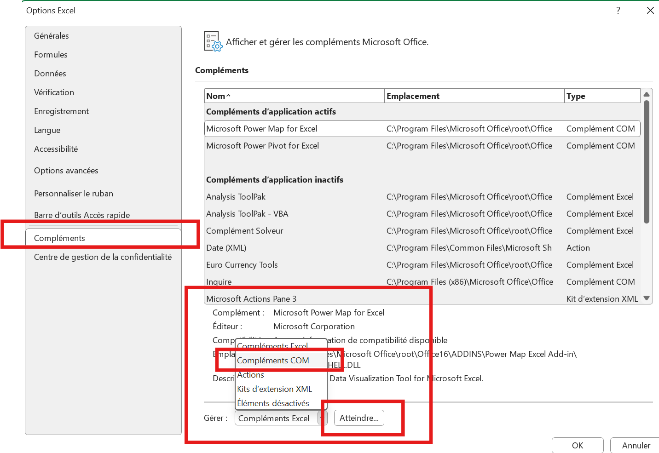This screenshot has height=453, width=659.
Task: Pick the Complément Solveur add-in row
Action: (422, 231)
